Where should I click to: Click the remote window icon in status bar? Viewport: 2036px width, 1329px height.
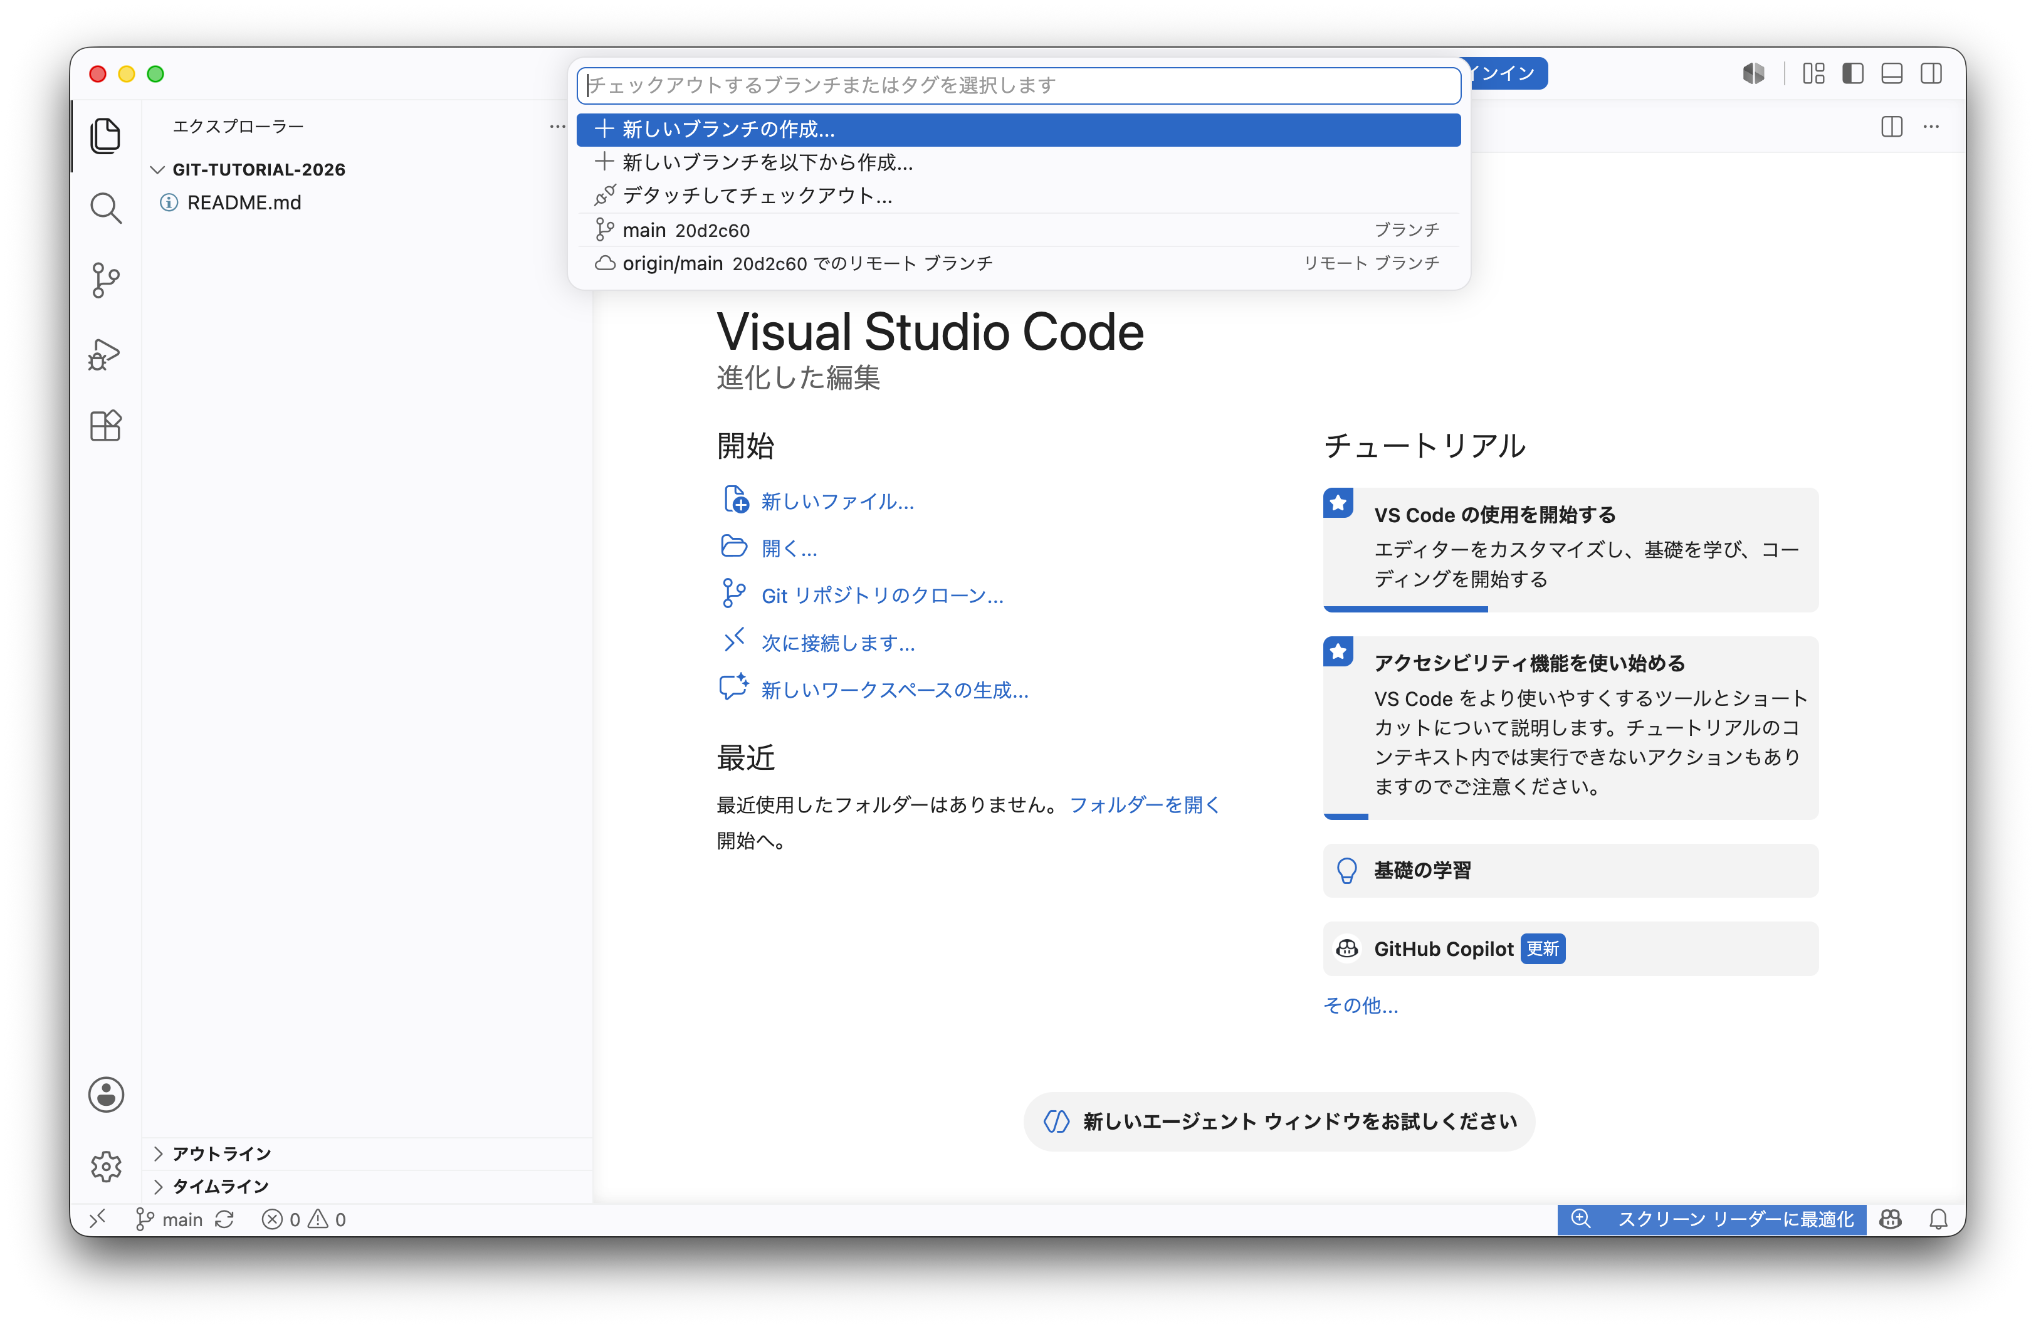[98, 1219]
